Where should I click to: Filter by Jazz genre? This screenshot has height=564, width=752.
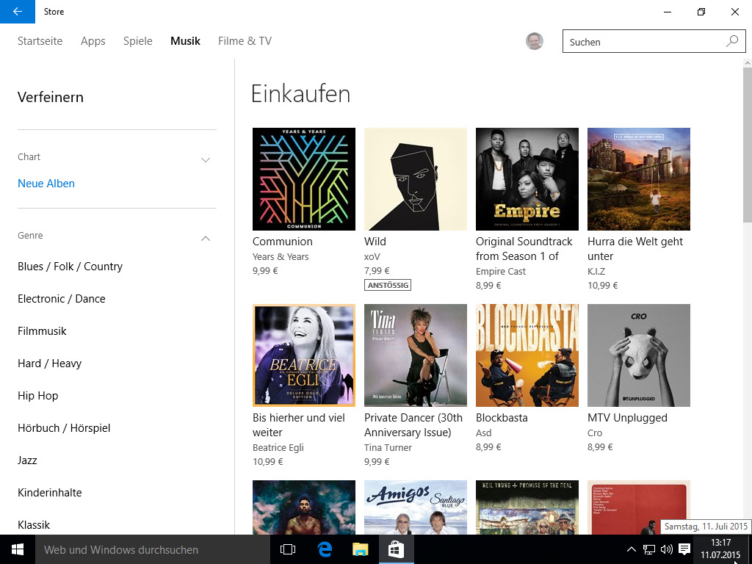point(27,460)
